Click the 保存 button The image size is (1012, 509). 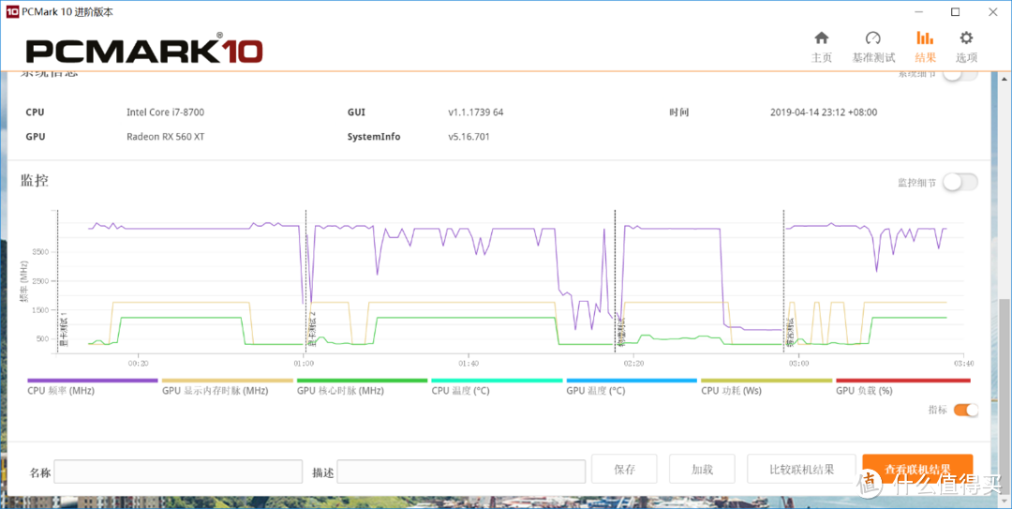click(x=624, y=470)
